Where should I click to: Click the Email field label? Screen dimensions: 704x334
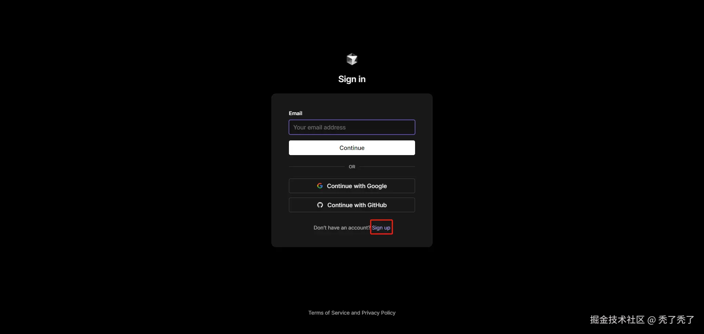(x=296, y=113)
